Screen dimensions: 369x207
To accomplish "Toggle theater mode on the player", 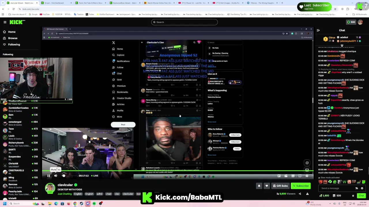I will 293,176.
